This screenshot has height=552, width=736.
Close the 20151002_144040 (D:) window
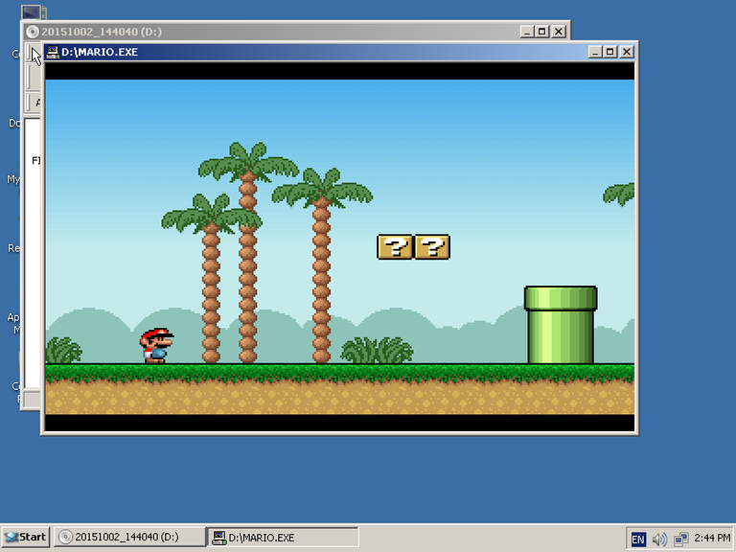click(x=559, y=32)
